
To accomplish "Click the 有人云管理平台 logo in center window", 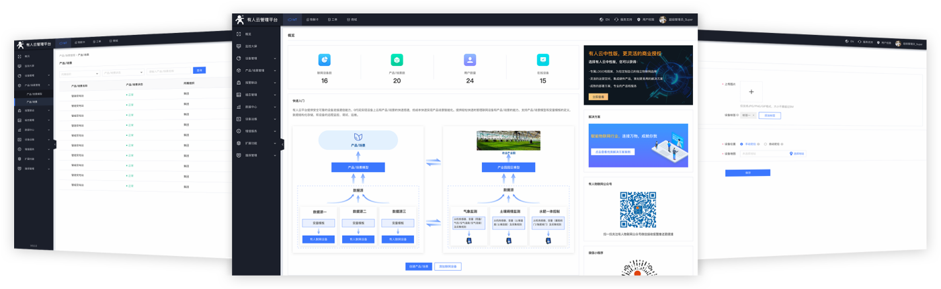I will point(256,19).
